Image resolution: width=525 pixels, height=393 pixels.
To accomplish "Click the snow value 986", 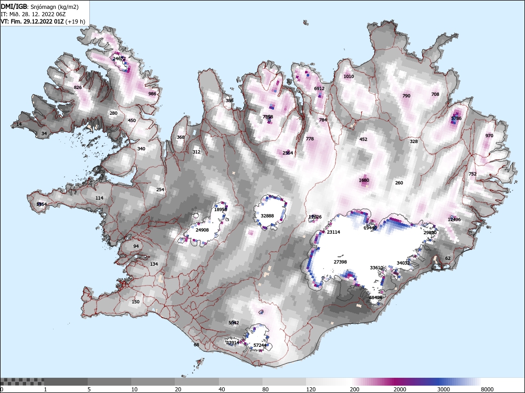I will (x=152, y=94).
